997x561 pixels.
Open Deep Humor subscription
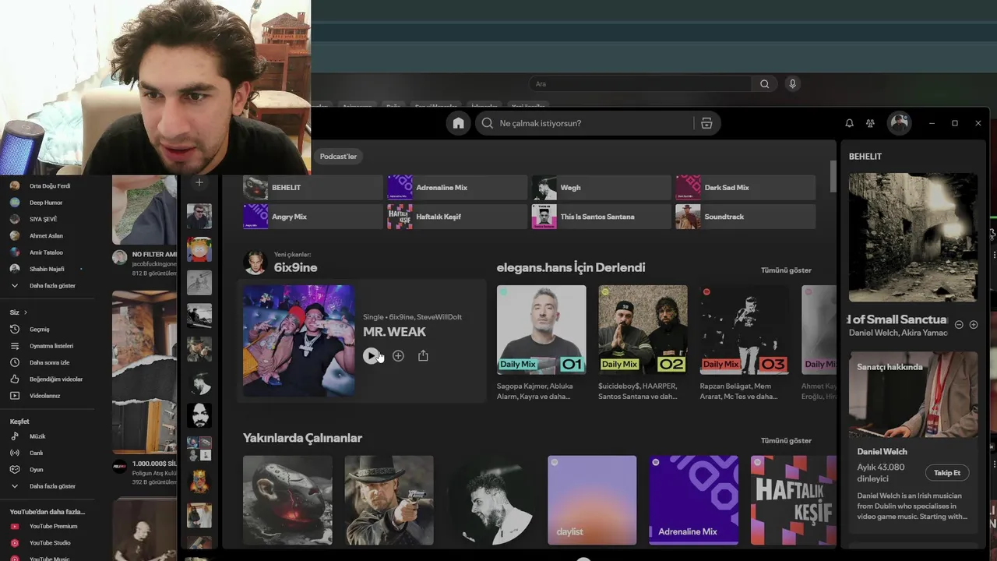[x=45, y=203]
